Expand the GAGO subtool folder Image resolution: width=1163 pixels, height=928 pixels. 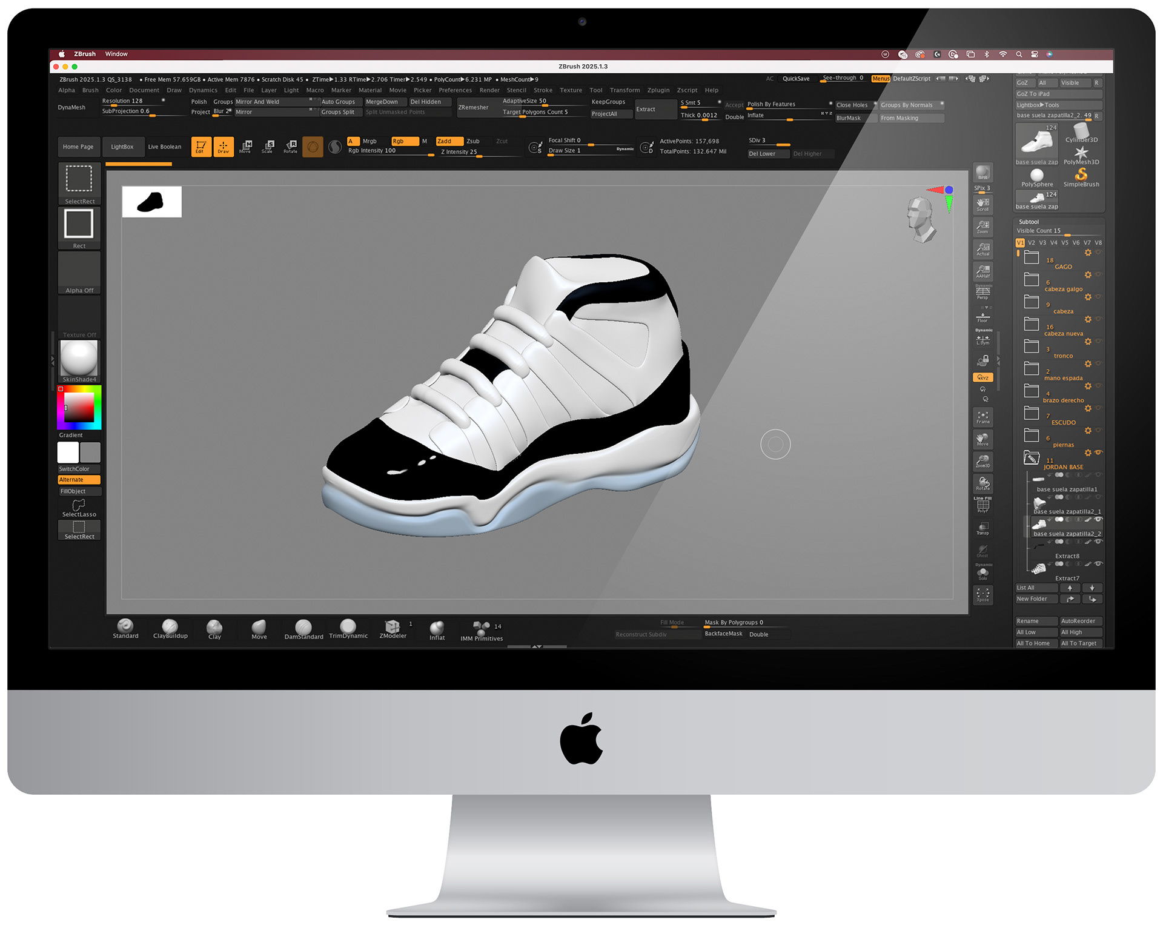click(1032, 258)
